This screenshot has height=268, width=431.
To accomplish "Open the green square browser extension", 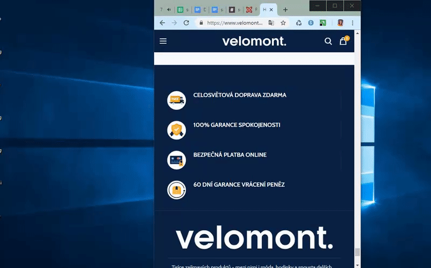I will coord(323,23).
